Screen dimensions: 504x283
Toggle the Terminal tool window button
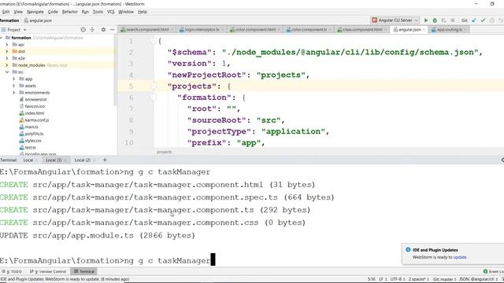pos(84,271)
